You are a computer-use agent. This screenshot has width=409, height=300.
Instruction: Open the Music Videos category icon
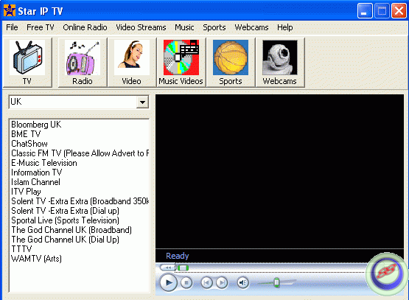pyautogui.click(x=181, y=63)
